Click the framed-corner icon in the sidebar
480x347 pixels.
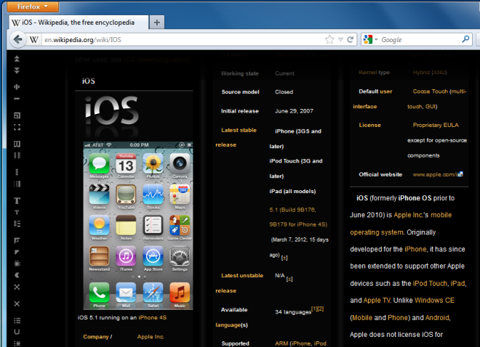click(17, 240)
